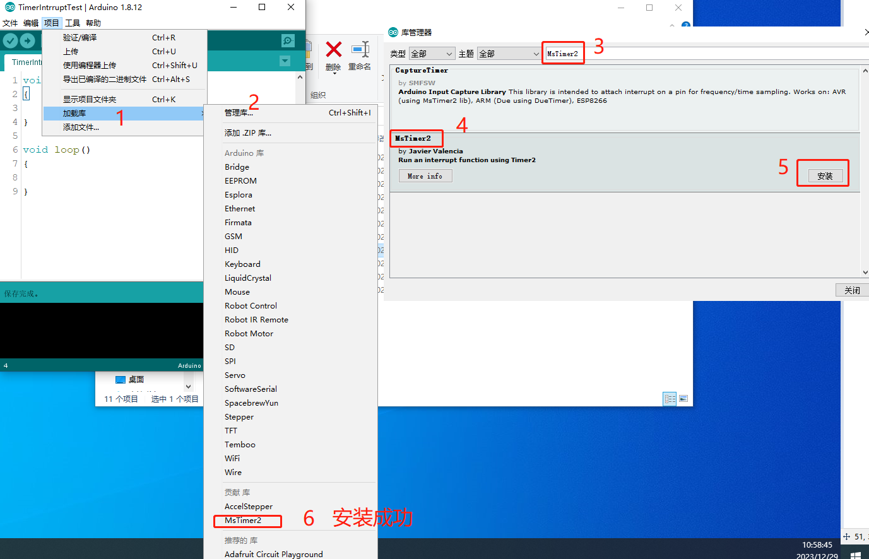Click the MsTimer2 library title

click(x=413, y=138)
